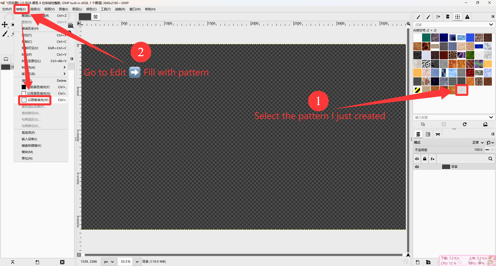The height and width of the screenshot is (266, 496).
Task: Click the vertical canvas scrollbar
Action: pyautogui.click(x=408, y=140)
